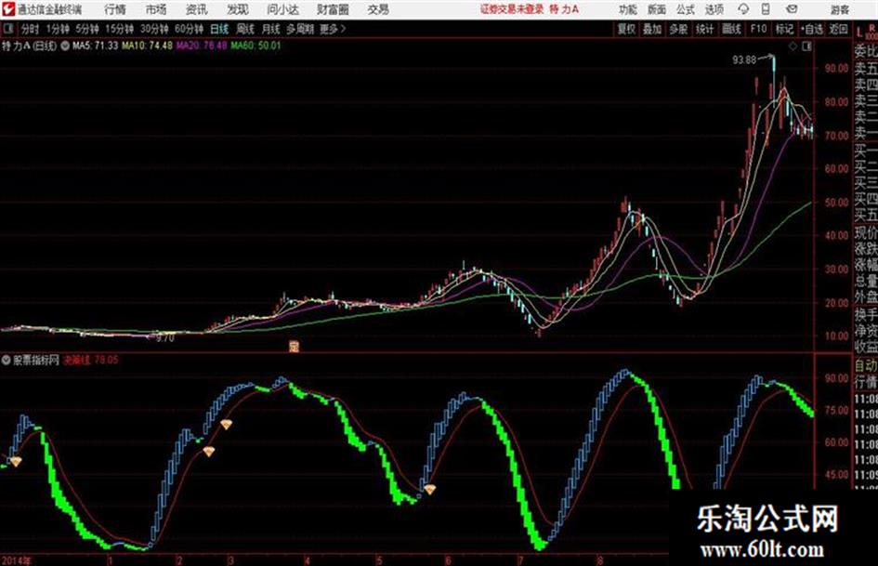Open the 公式 menu
The width and height of the screenshot is (878, 566).
point(686,9)
